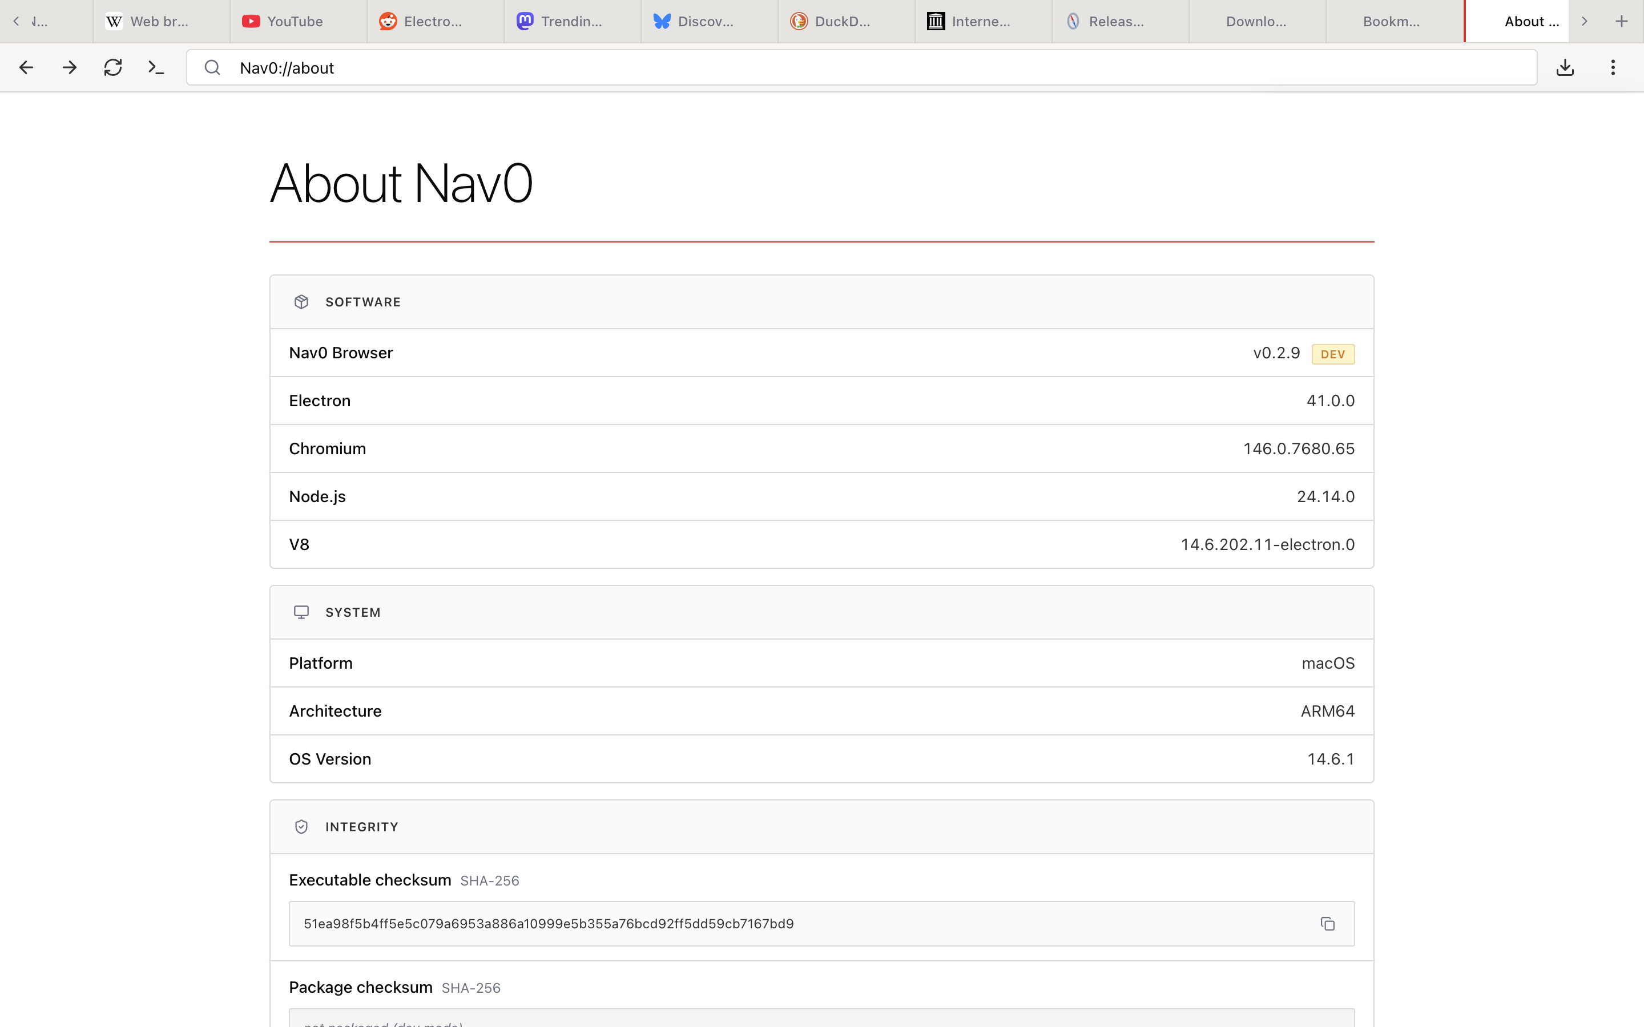Click Node.js version 24.14.0
Screen dimensions: 1644x1027
pos(1325,496)
